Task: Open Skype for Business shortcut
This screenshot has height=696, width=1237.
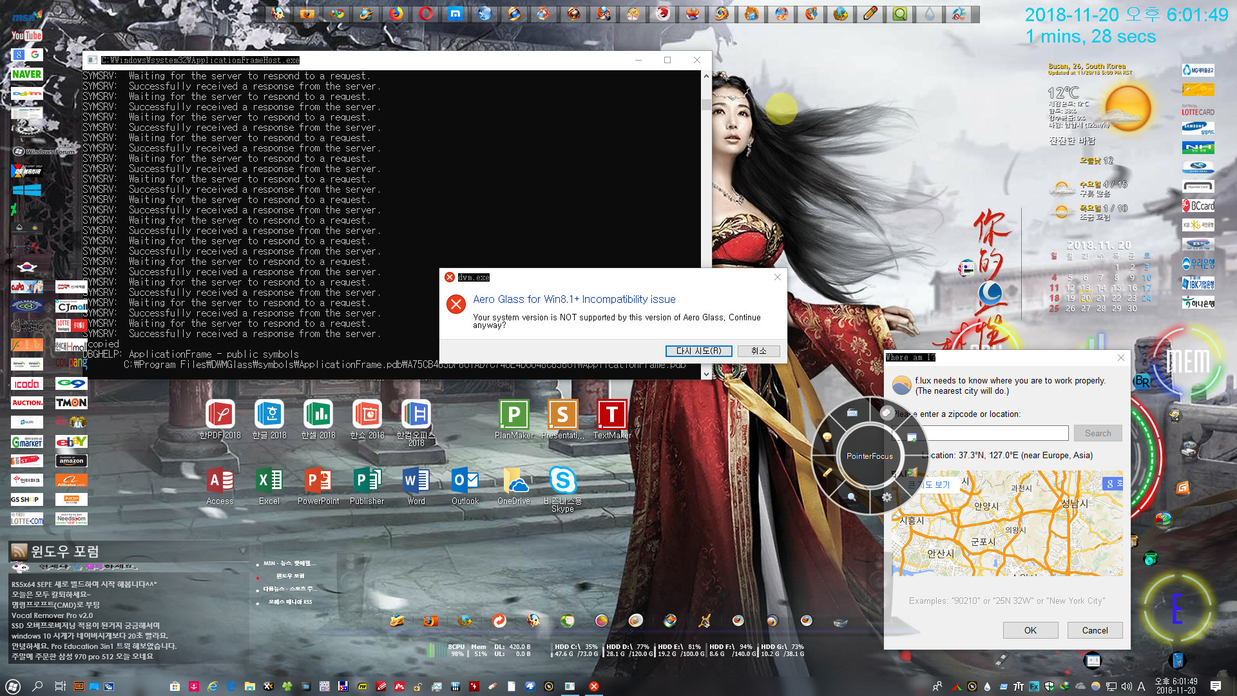Action: point(562,490)
